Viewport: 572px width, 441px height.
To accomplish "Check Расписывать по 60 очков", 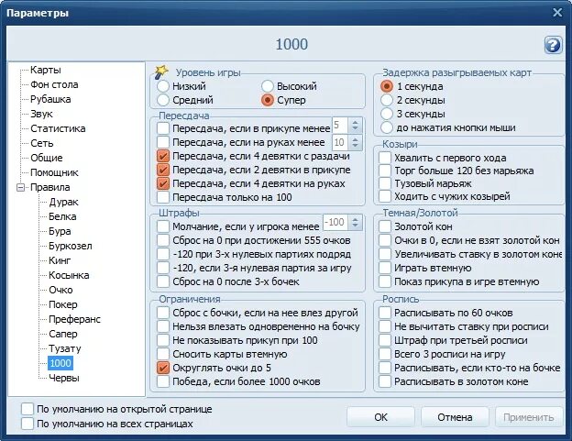I will click(385, 313).
